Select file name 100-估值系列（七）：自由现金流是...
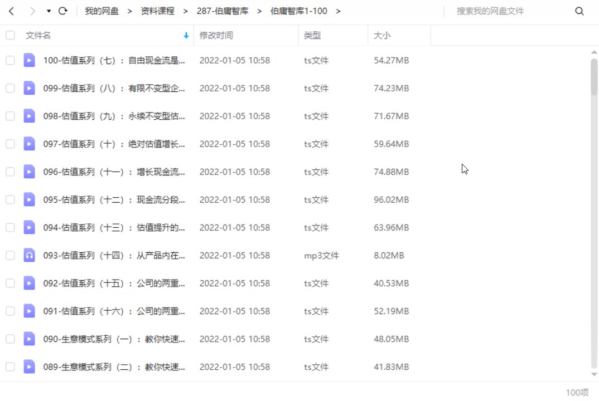 (x=114, y=60)
